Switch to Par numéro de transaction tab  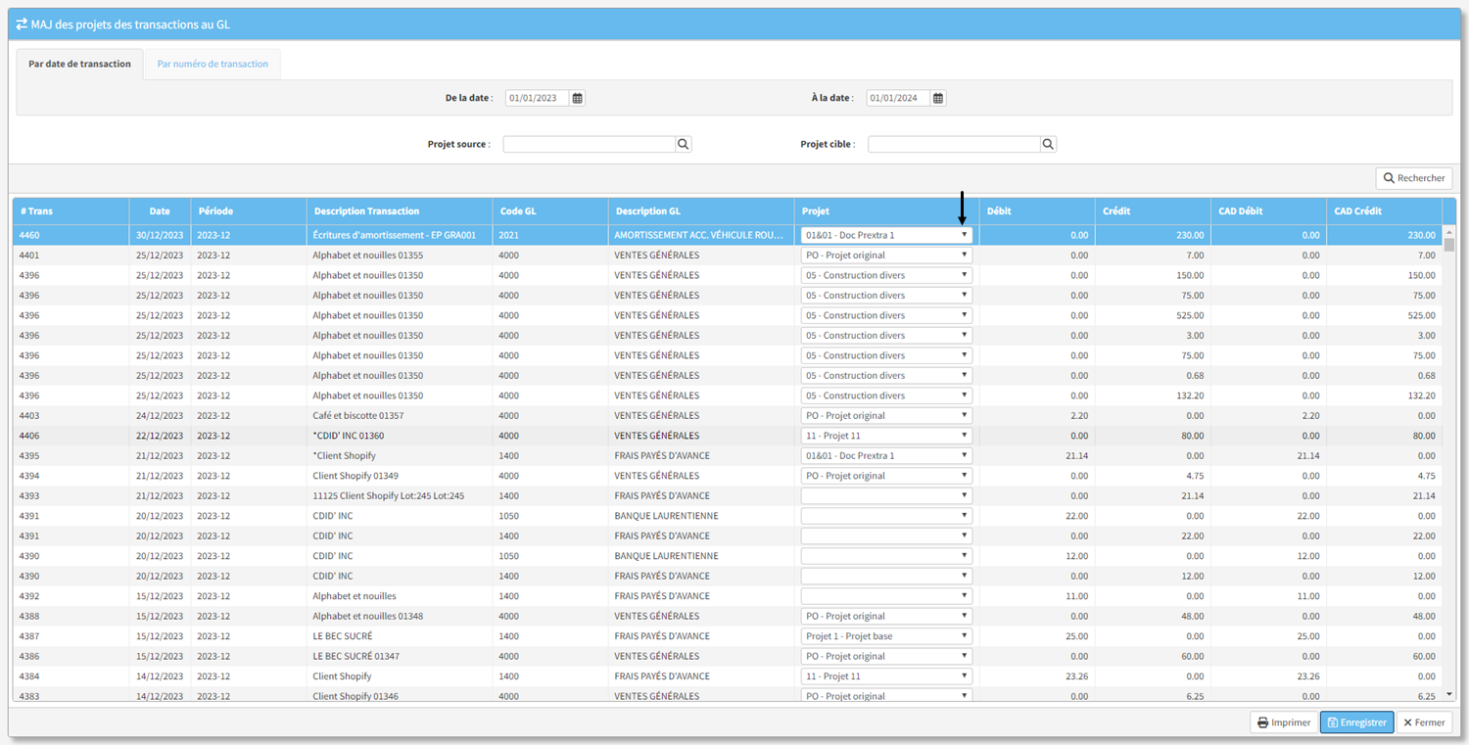213,64
